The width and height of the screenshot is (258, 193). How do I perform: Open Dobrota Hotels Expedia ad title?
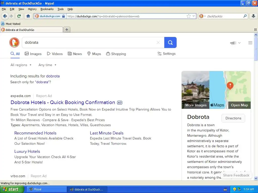click(x=63, y=102)
